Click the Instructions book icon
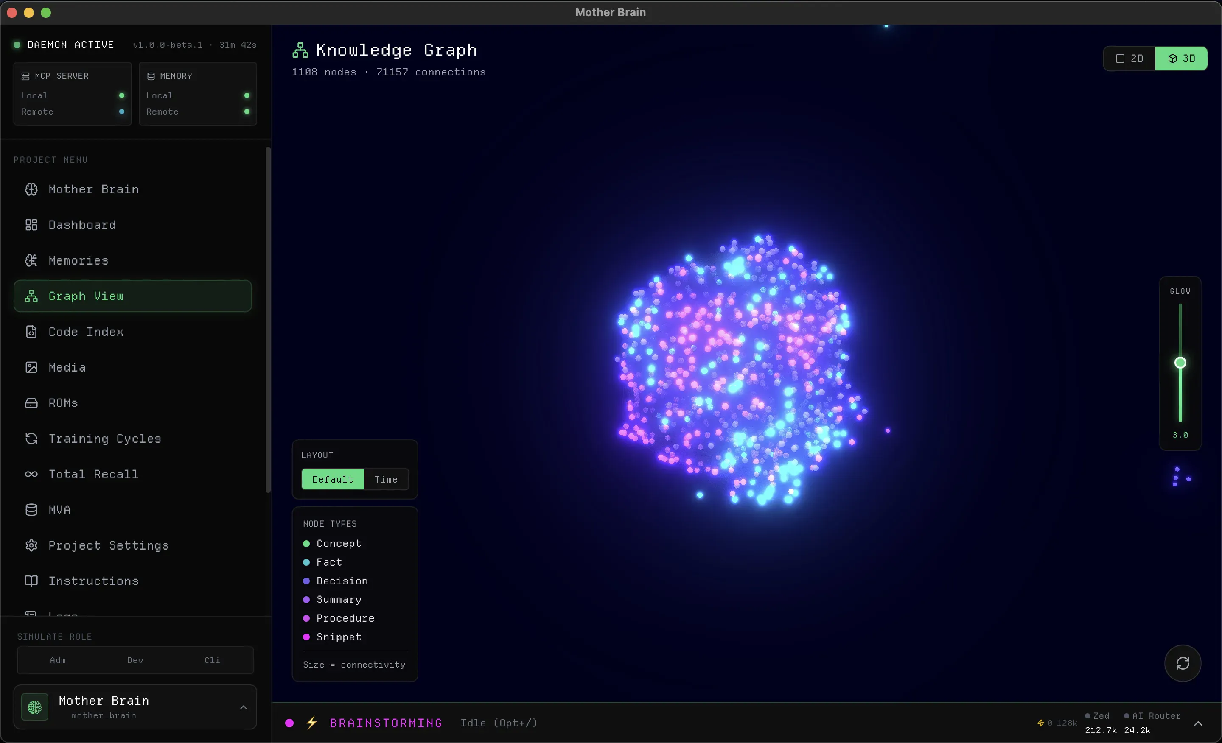Viewport: 1222px width, 743px height. click(x=31, y=581)
